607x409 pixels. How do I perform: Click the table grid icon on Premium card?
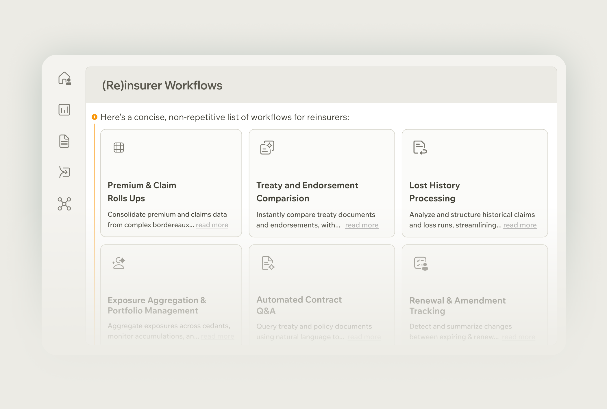pos(119,148)
